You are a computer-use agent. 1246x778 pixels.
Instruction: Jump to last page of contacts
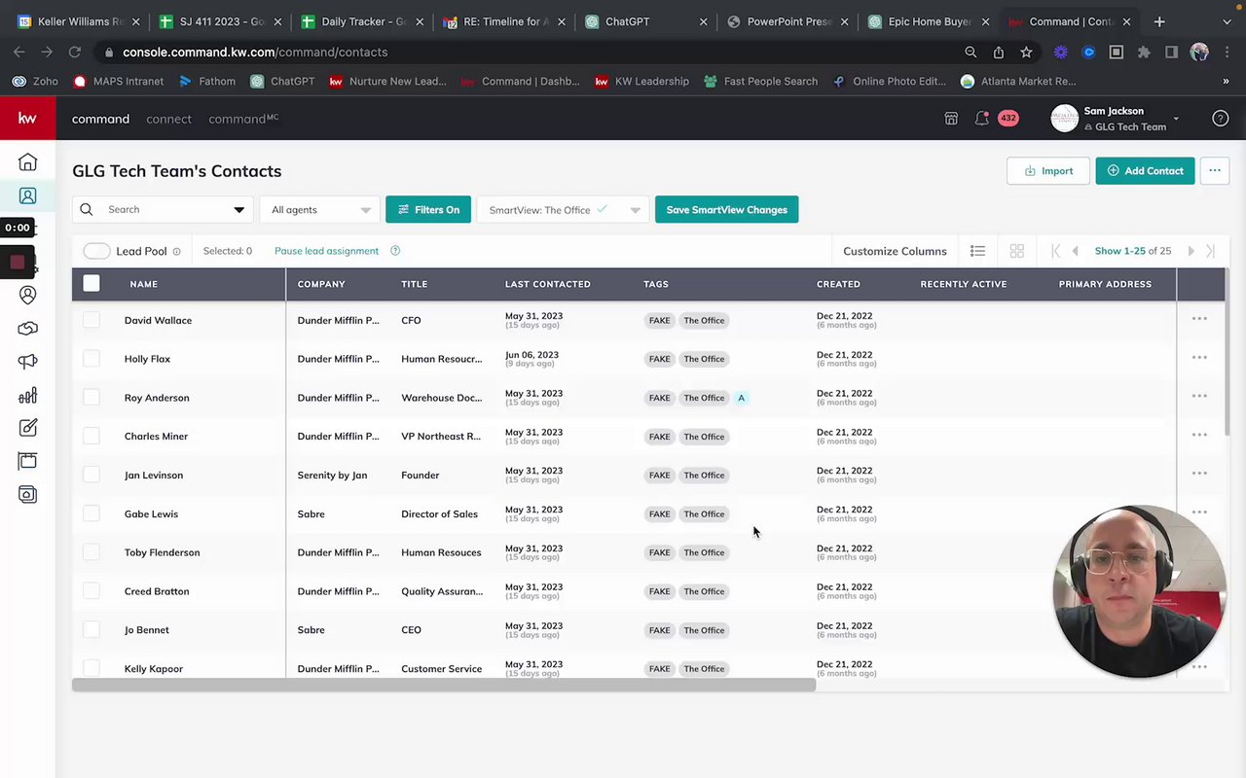[x=1210, y=251]
